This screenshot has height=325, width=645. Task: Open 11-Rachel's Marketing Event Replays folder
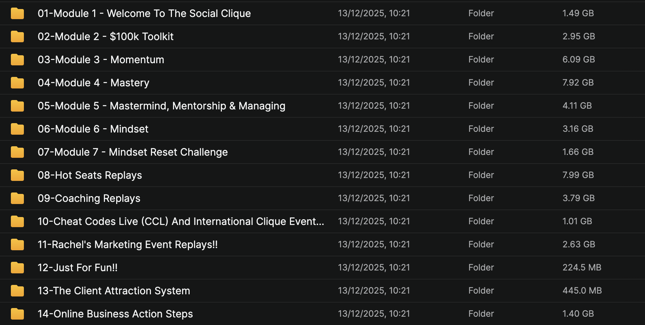(127, 244)
